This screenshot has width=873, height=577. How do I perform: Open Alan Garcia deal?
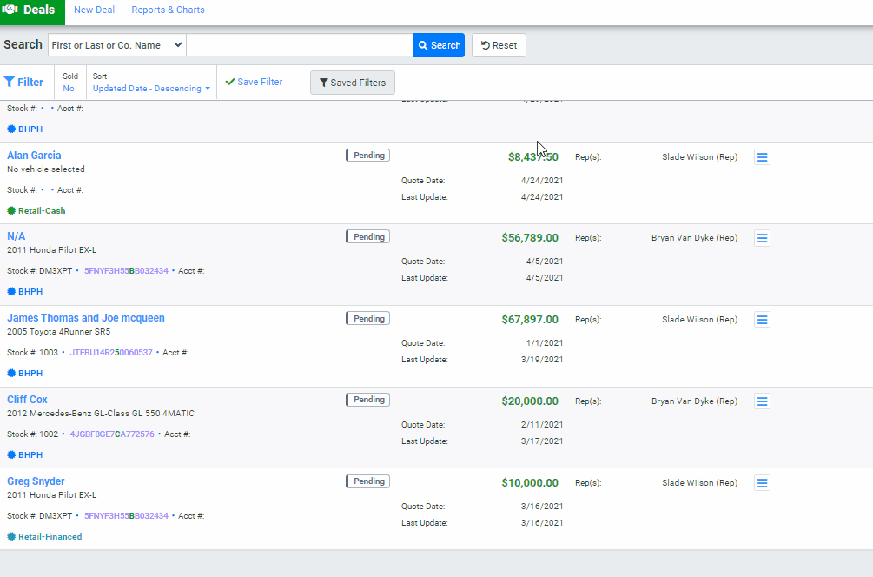(x=34, y=156)
